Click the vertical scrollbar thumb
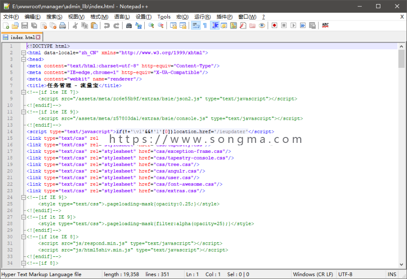Viewport: 407px width, 279px height. click(401, 59)
